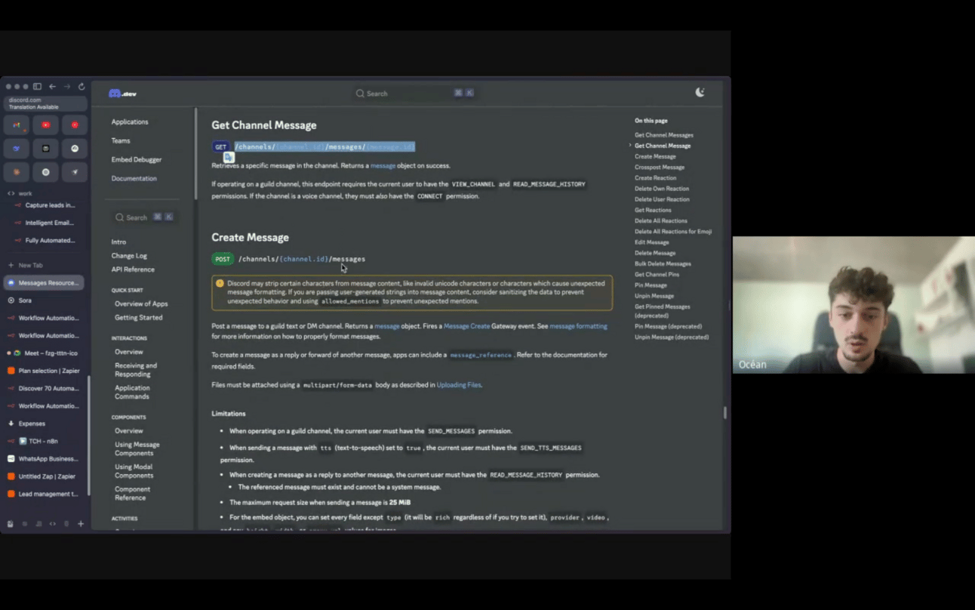Image resolution: width=975 pixels, height=610 pixels.
Task: Open the YouTube pinned tab tile
Action: point(46,125)
